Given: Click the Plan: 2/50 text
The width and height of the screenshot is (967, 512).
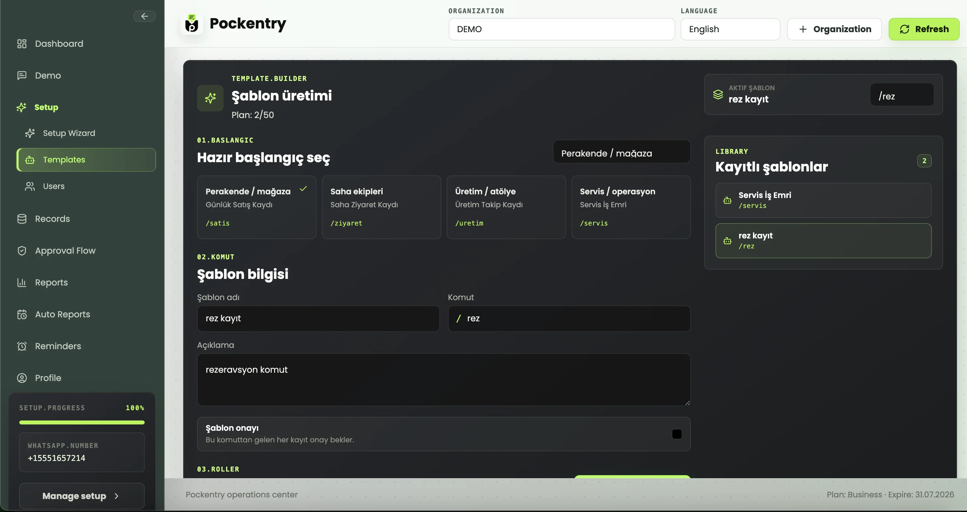Looking at the screenshot, I should click(x=253, y=115).
